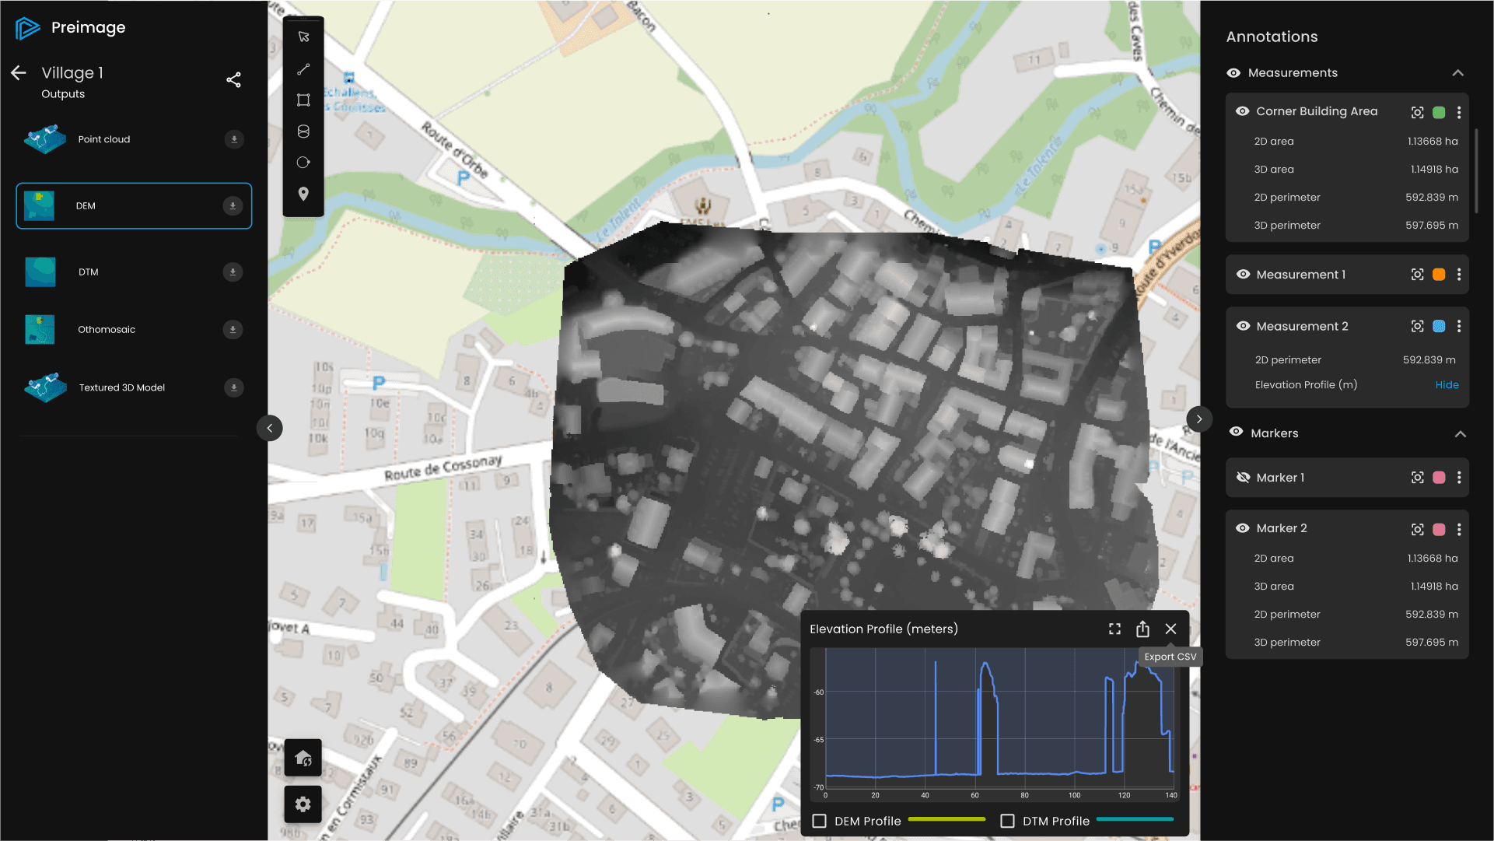The height and width of the screenshot is (841, 1494).
Task: Expand elevation profile to fullscreen
Action: 1114,629
